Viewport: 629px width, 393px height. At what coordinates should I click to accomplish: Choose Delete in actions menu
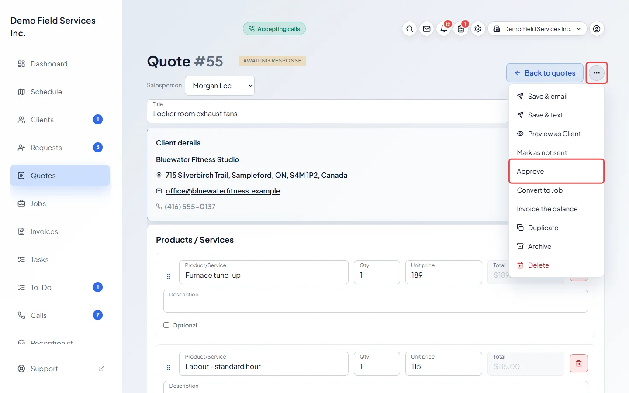[556, 265]
